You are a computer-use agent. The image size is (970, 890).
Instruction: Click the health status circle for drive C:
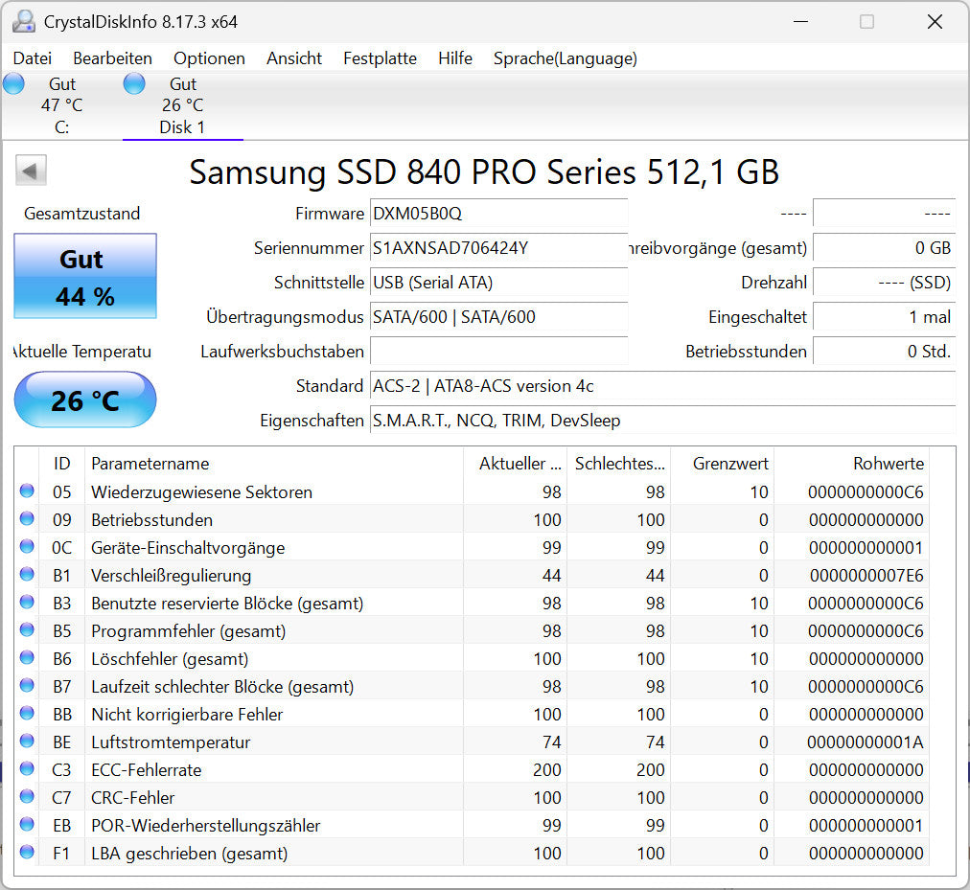(x=13, y=83)
